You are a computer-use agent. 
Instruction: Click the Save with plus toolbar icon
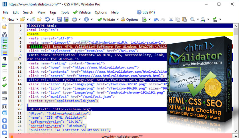click(66, 19)
